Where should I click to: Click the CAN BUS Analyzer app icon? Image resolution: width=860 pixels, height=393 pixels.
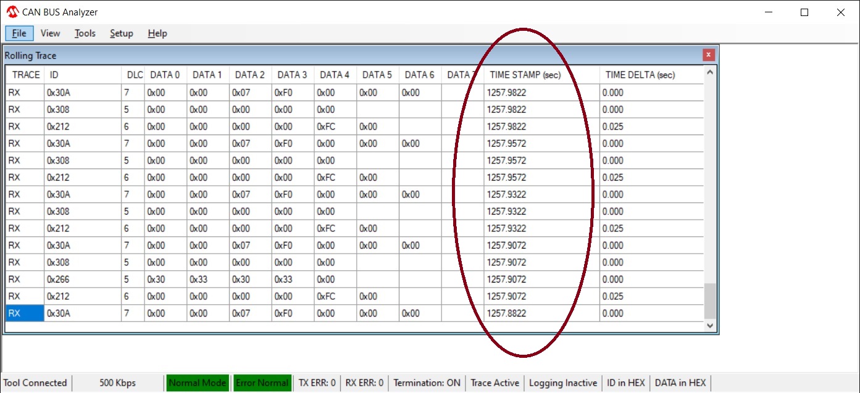pyautogui.click(x=12, y=12)
